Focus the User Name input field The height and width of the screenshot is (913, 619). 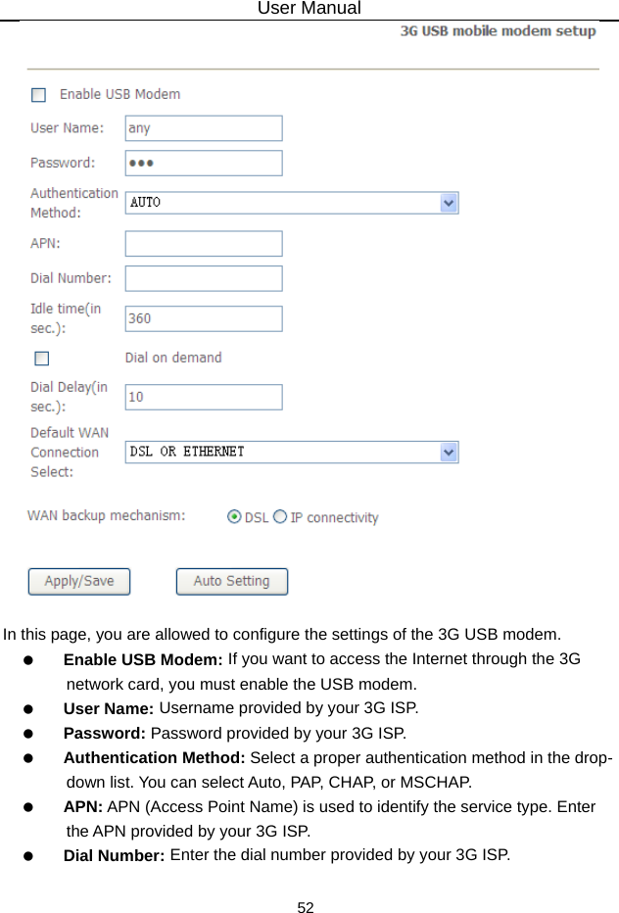point(204,128)
